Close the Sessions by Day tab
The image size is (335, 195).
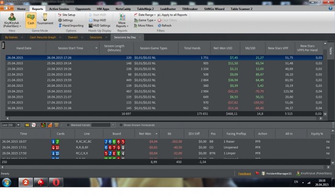click(x=140, y=37)
